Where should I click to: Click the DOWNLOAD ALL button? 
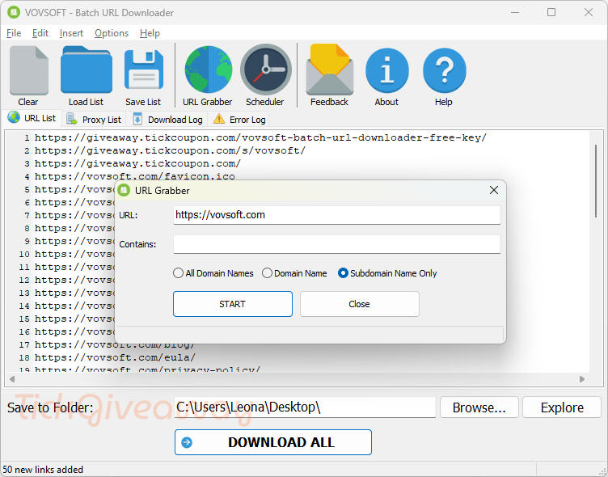(273, 442)
